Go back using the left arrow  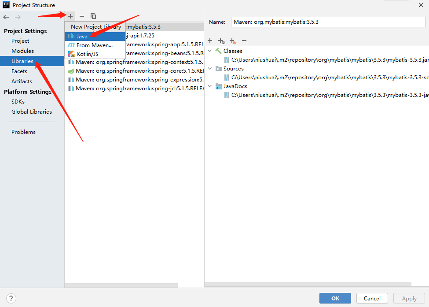[6, 17]
